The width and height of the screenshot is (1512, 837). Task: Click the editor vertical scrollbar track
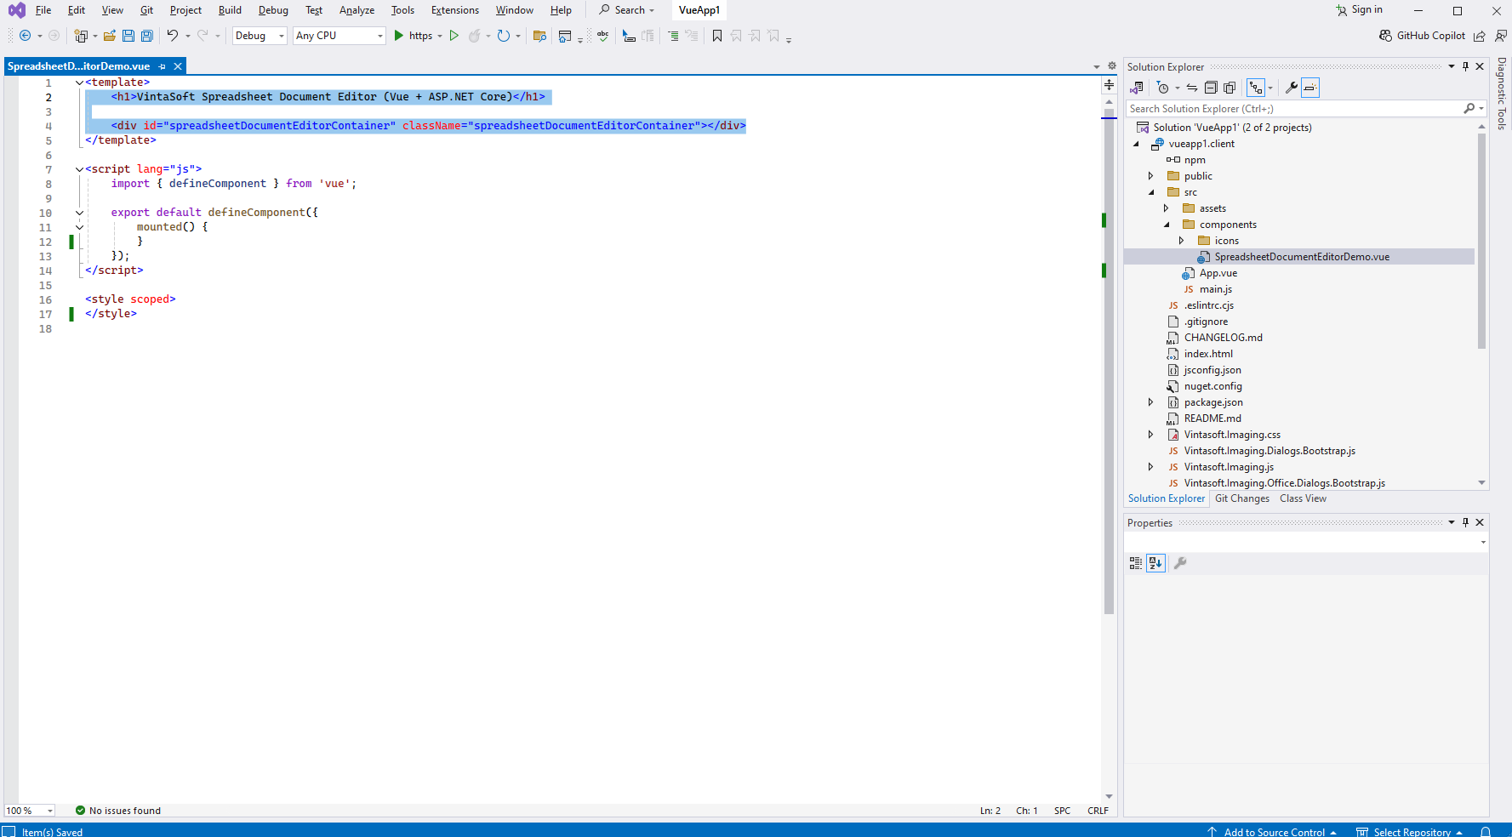point(1109,425)
